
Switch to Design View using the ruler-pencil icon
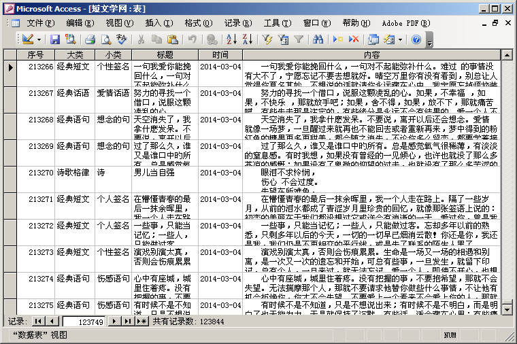point(28,39)
